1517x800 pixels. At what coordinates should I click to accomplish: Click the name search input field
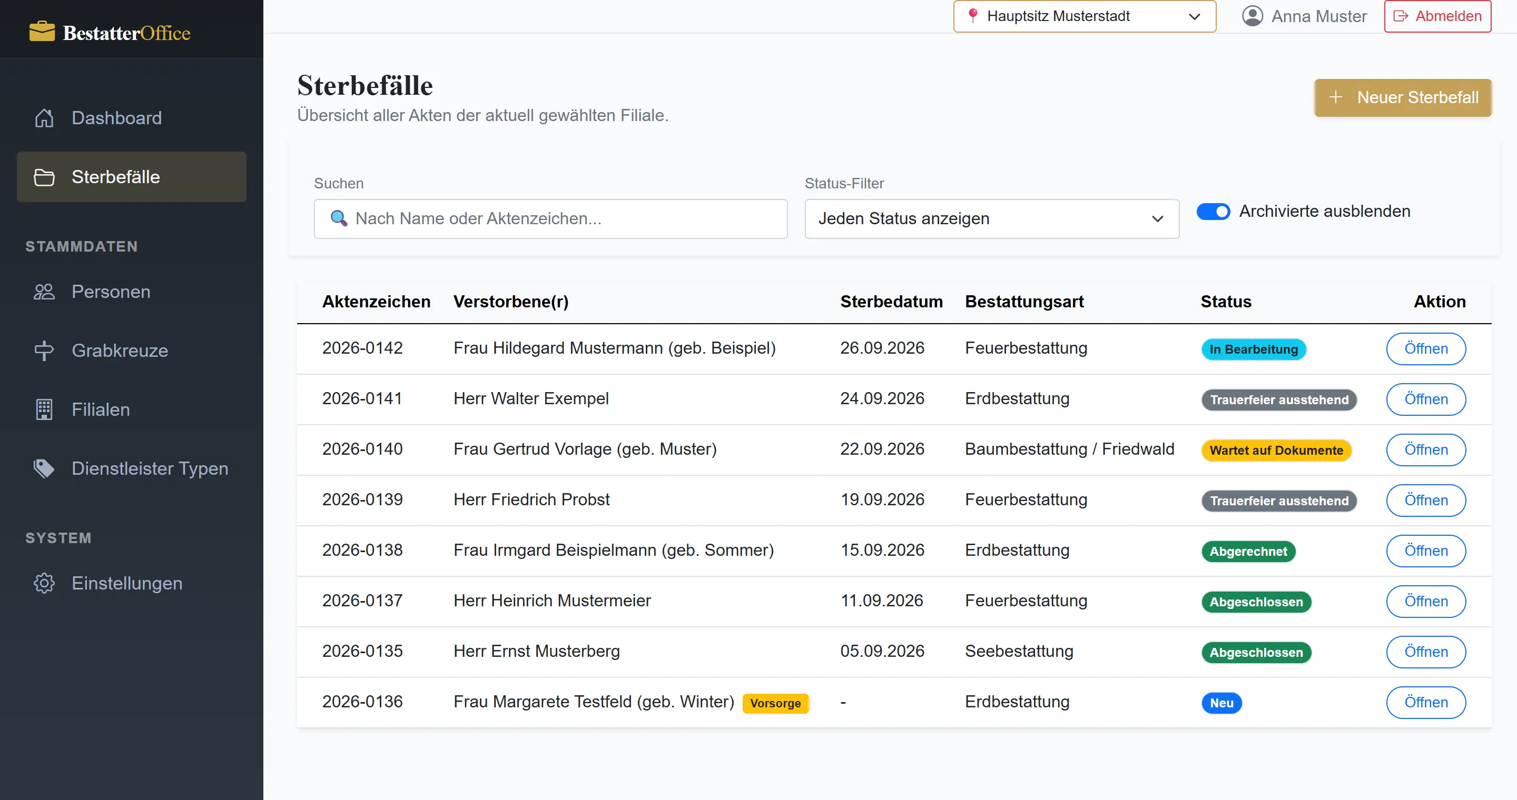[x=550, y=219]
